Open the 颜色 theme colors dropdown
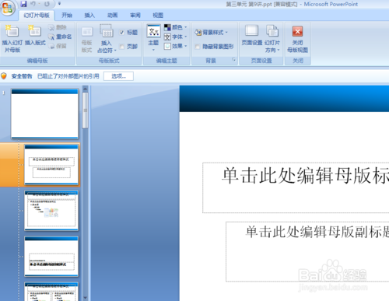Viewport: 389px width, 301px height. pyautogui.click(x=176, y=27)
